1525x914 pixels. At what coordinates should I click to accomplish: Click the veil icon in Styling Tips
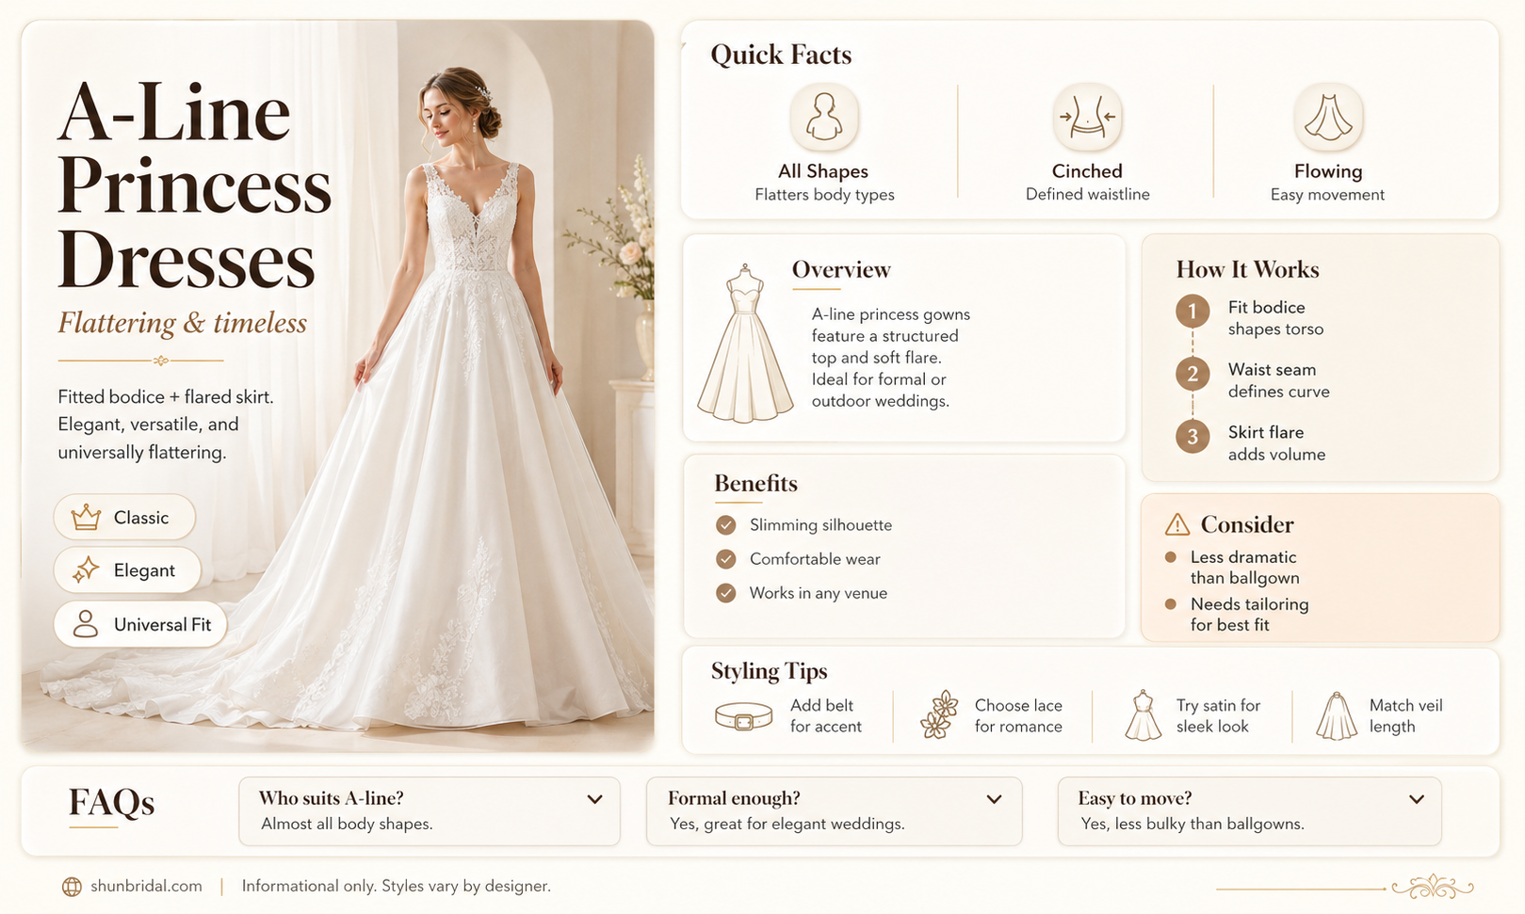1336,716
